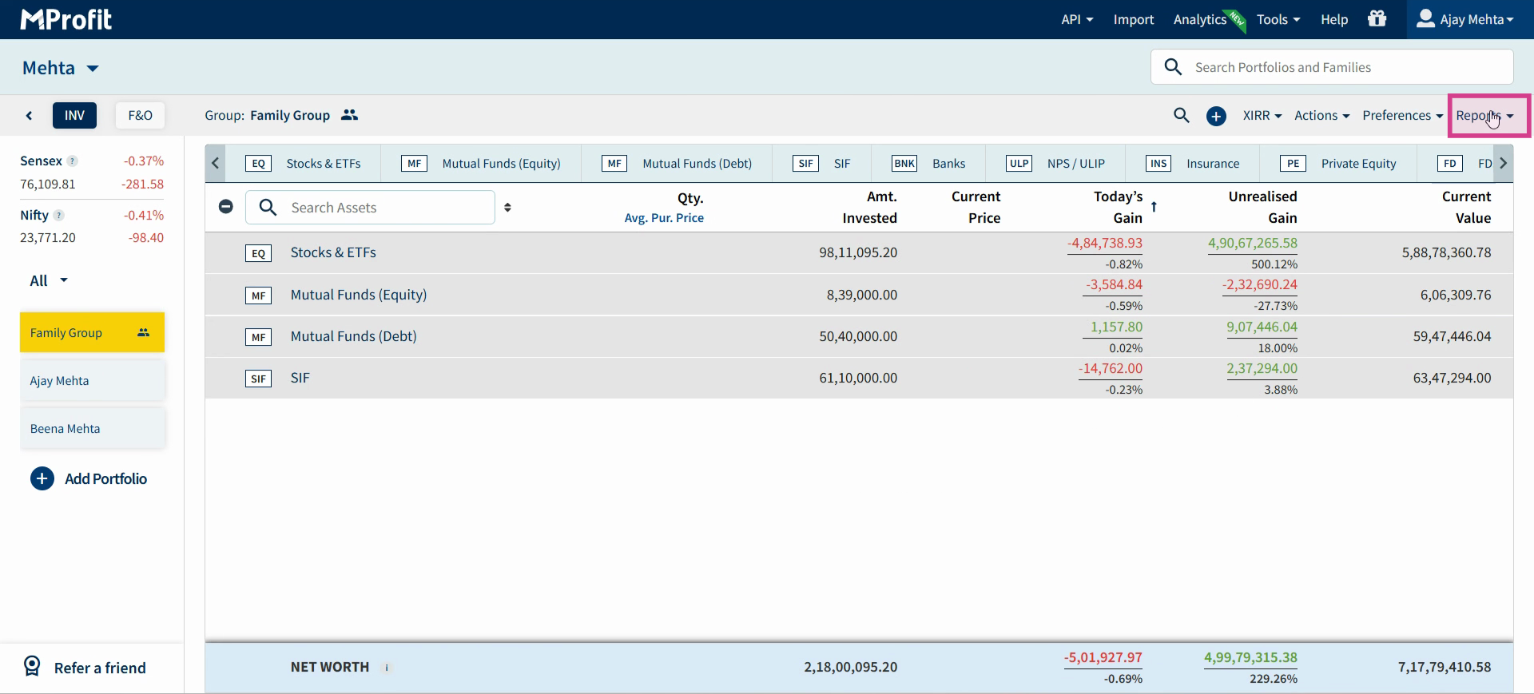
Task: Switch to F&O view
Action: click(140, 115)
